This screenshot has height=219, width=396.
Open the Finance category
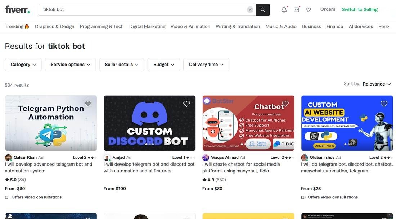[335, 26]
